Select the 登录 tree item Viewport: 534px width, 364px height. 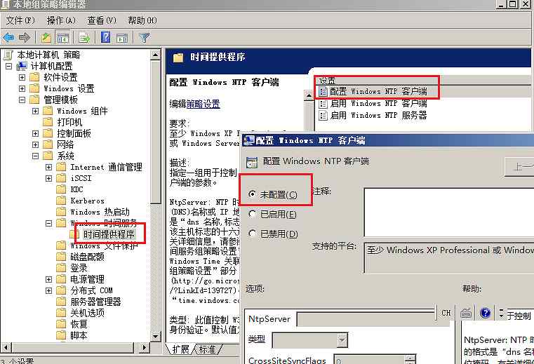tap(79, 268)
